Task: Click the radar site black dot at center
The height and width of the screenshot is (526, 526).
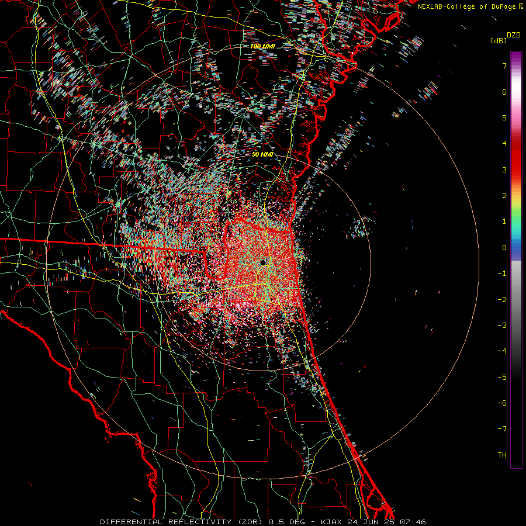Action: 264,262
